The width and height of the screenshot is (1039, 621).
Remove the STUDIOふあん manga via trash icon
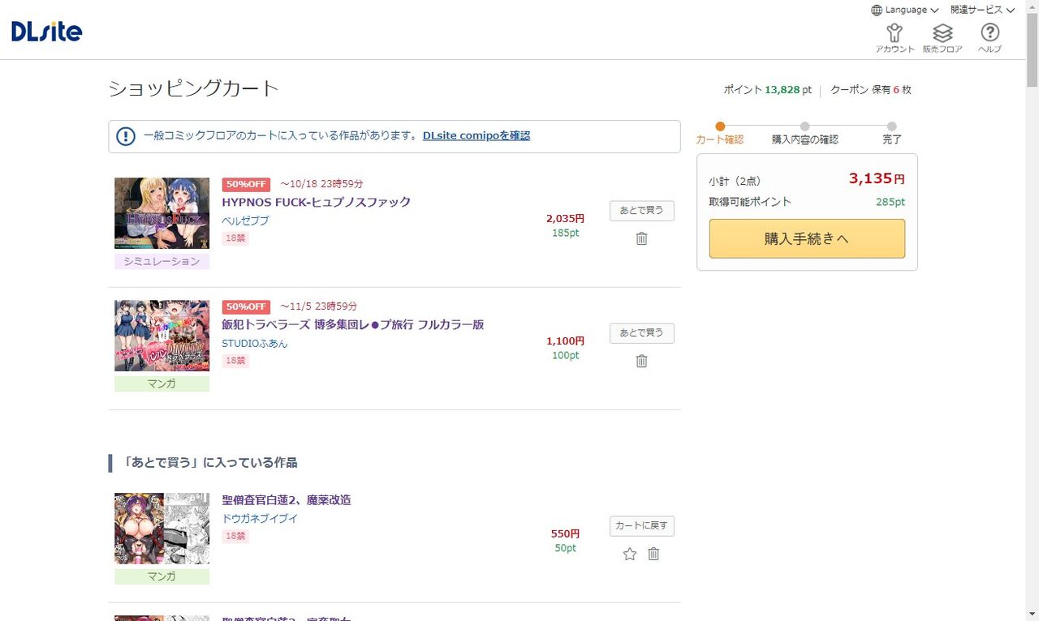tap(641, 361)
